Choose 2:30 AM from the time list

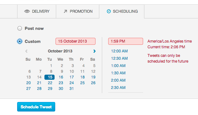(118, 88)
